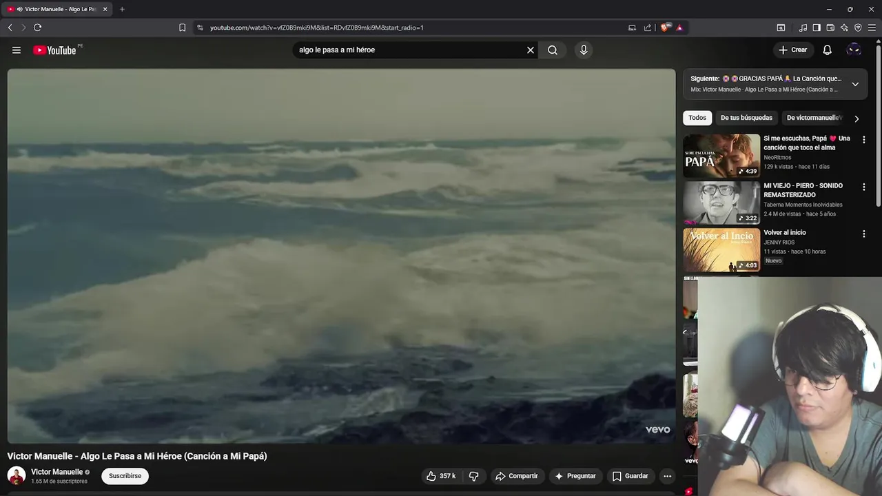Open Brave VPN shield icon
The image size is (882, 496).
(x=858, y=28)
